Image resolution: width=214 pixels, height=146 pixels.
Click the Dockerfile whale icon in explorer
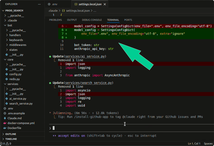(5, 128)
